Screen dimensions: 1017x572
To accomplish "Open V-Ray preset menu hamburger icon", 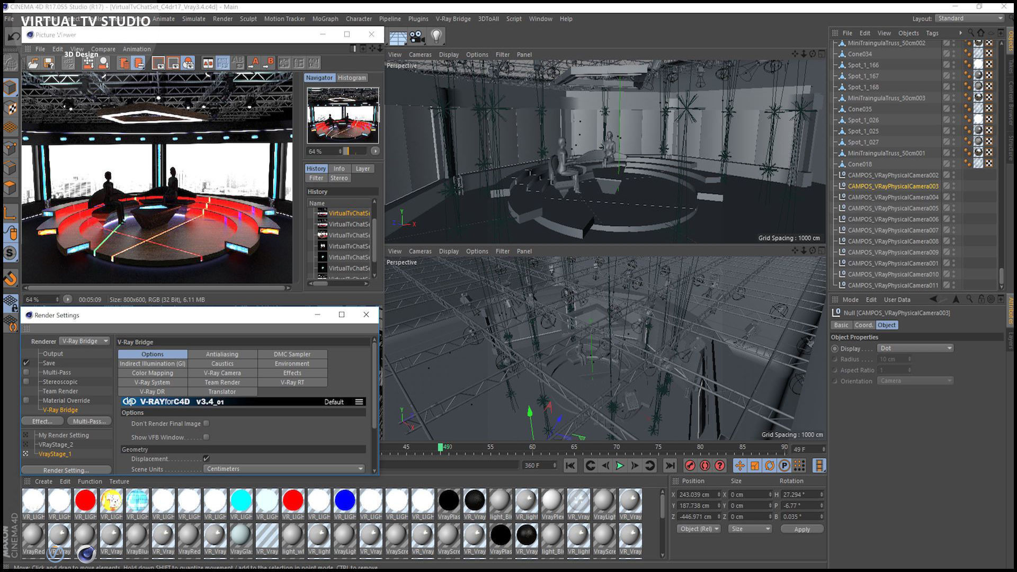I will pyautogui.click(x=359, y=401).
